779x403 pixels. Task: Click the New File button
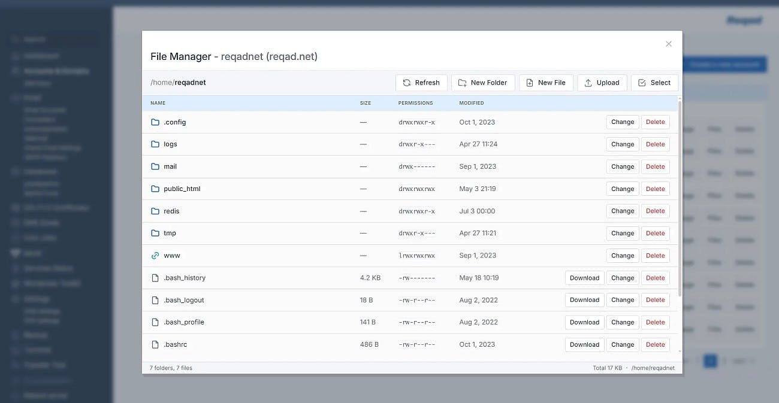click(x=546, y=83)
